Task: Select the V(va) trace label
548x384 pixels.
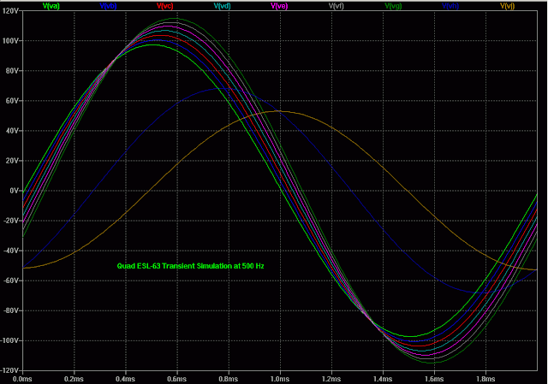Action: coord(51,6)
